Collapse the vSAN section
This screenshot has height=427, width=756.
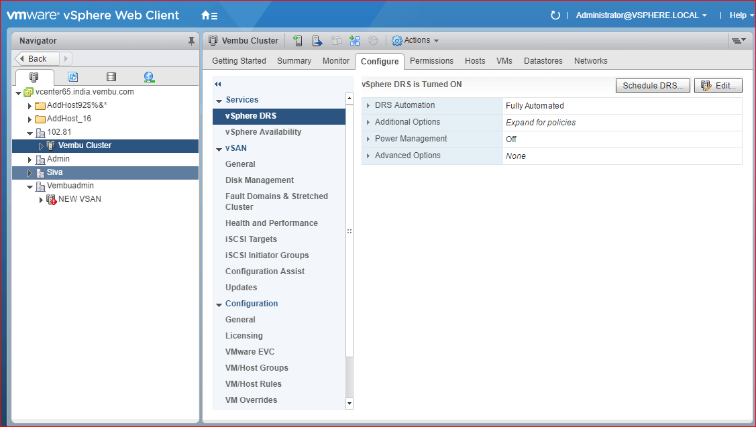click(x=219, y=149)
